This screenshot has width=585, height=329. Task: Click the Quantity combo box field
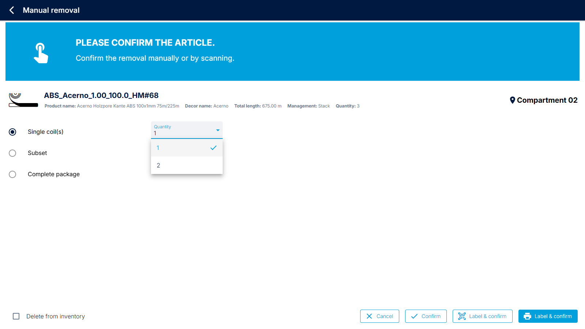pyautogui.click(x=183, y=131)
